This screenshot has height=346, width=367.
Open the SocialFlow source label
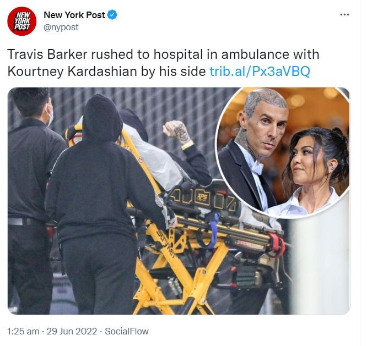[127, 331]
